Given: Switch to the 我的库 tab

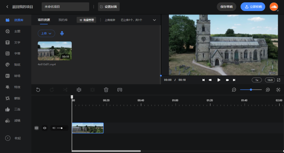Looking at the screenshot, I should tap(63, 20).
